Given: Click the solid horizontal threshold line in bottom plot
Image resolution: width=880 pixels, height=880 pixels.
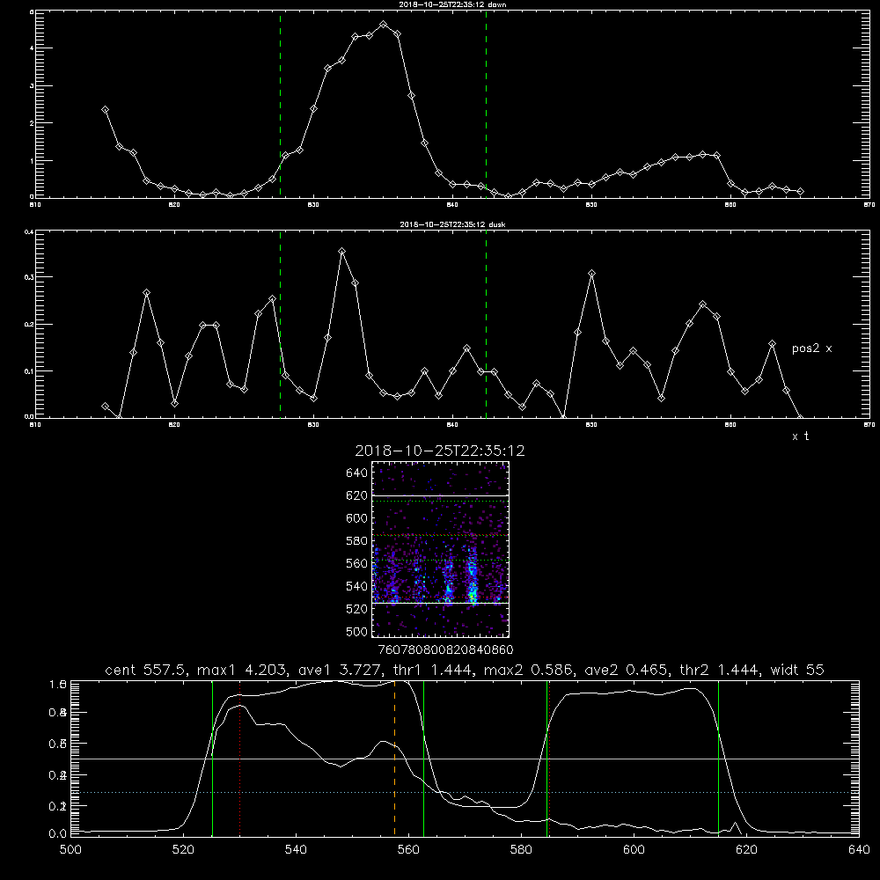Looking at the screenshot, I should (x=465, y=759).
